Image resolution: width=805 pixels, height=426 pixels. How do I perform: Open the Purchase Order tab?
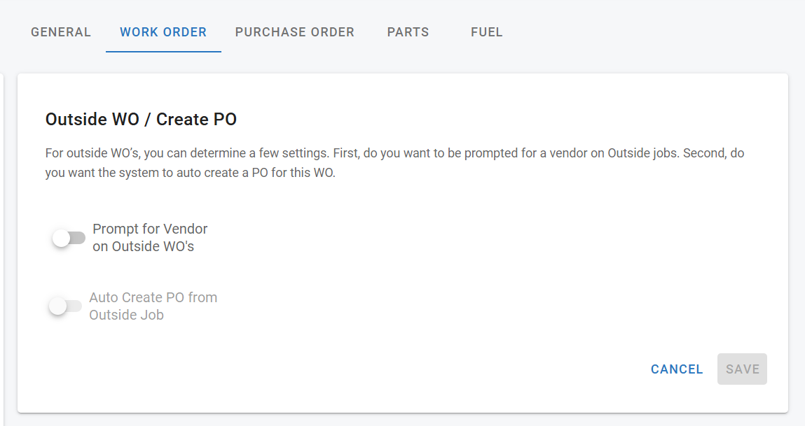tap(294, 32)
